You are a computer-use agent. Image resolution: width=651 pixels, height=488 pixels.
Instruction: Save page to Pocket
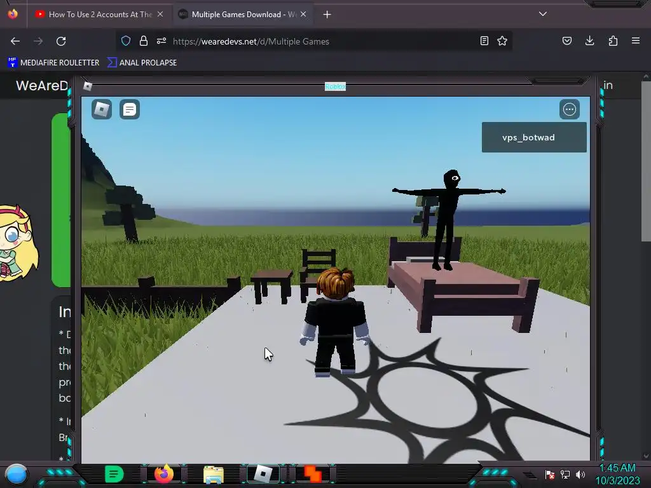tap(567, 41)
